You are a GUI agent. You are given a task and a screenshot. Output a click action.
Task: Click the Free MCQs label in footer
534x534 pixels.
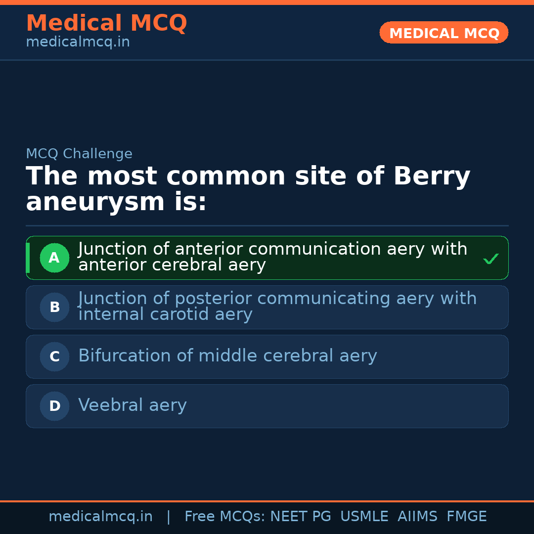click(x=224, y=517)
